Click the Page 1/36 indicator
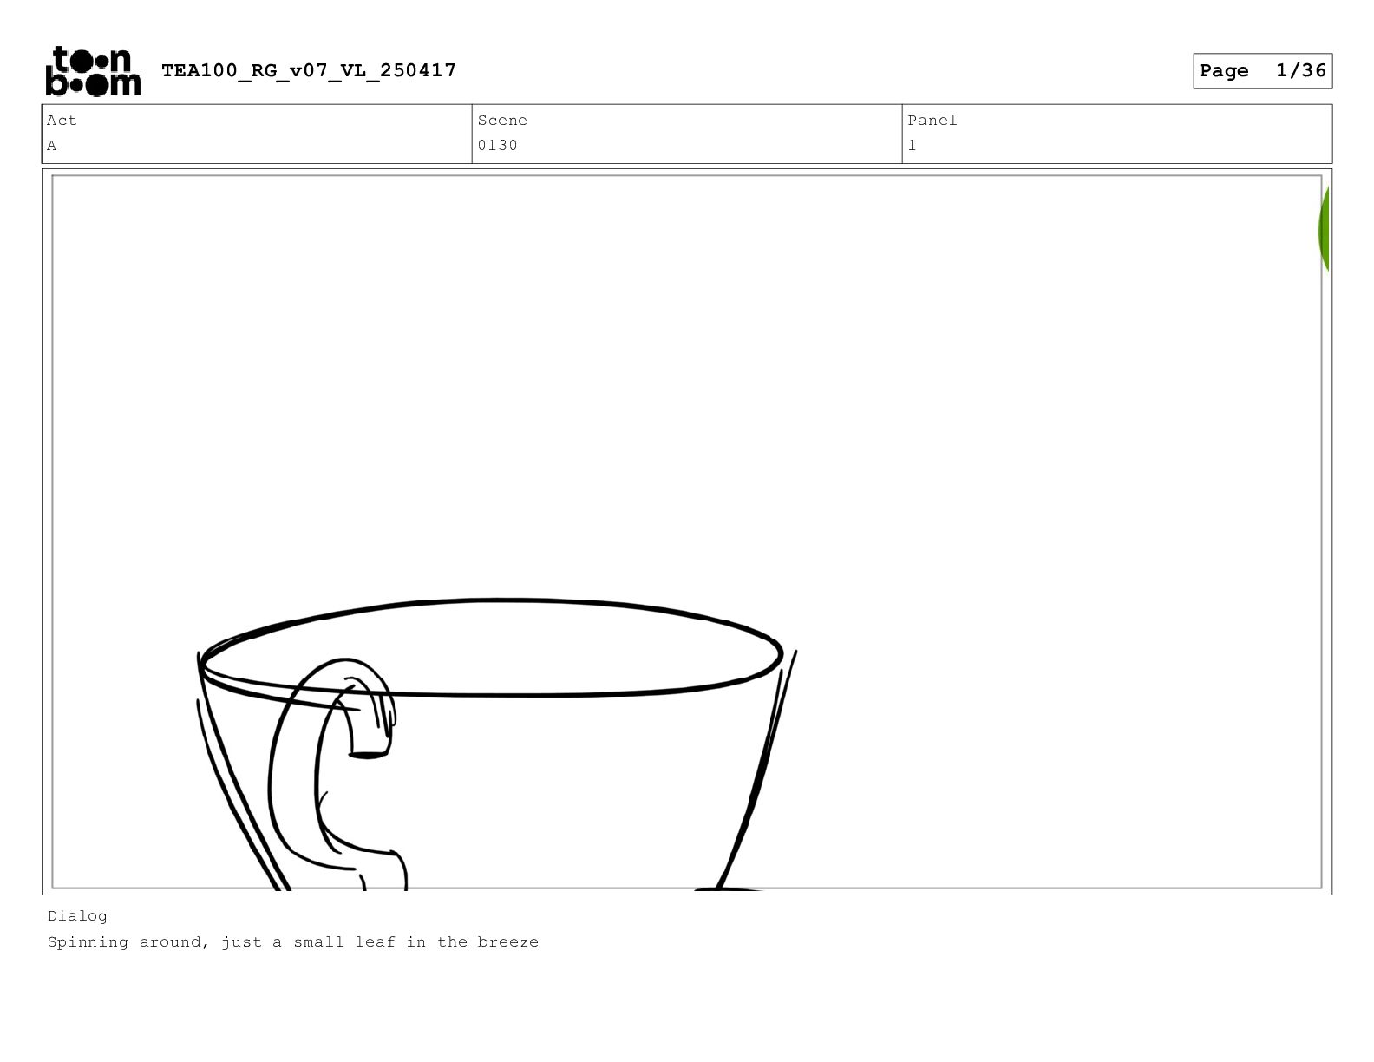This screenshot has width=1374, height=1062. point(1262,71)
